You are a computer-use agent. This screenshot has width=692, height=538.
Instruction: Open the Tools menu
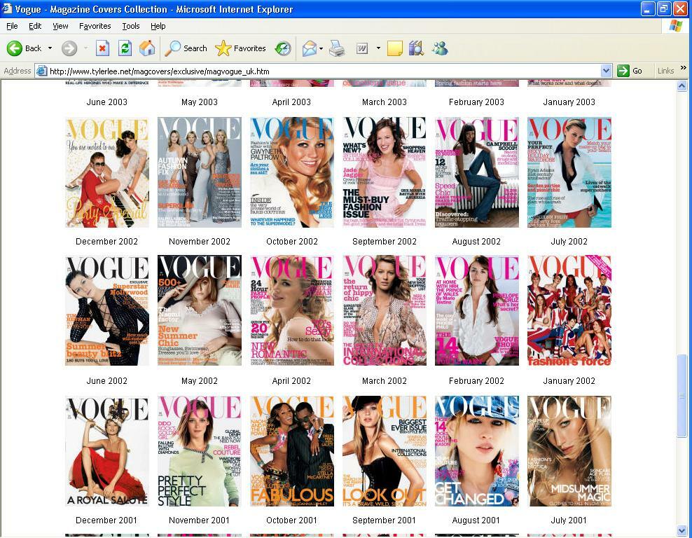131,26
